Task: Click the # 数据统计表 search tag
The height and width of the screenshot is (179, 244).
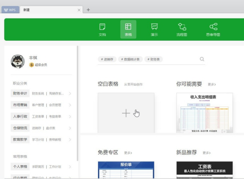Action: pos(131,60)
